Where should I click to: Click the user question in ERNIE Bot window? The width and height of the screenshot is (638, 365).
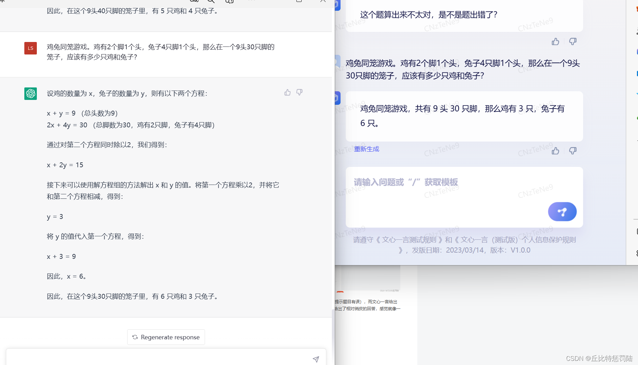pos(463,69)
